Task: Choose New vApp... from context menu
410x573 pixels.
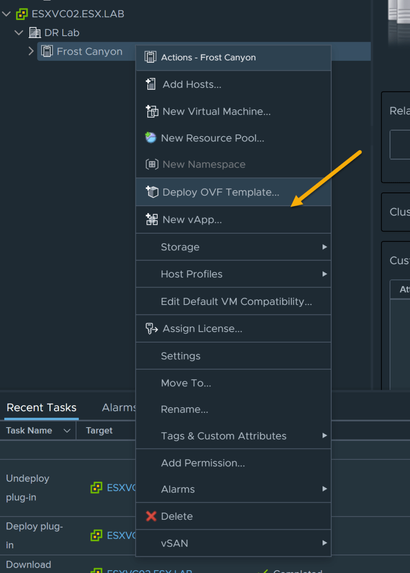Action: tap(233, 220)
